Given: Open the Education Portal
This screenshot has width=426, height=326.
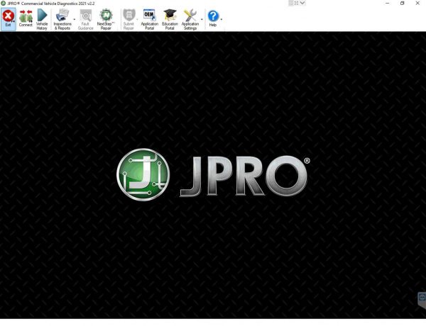Looking at the screenshot, I should click(x=170, y=18).
